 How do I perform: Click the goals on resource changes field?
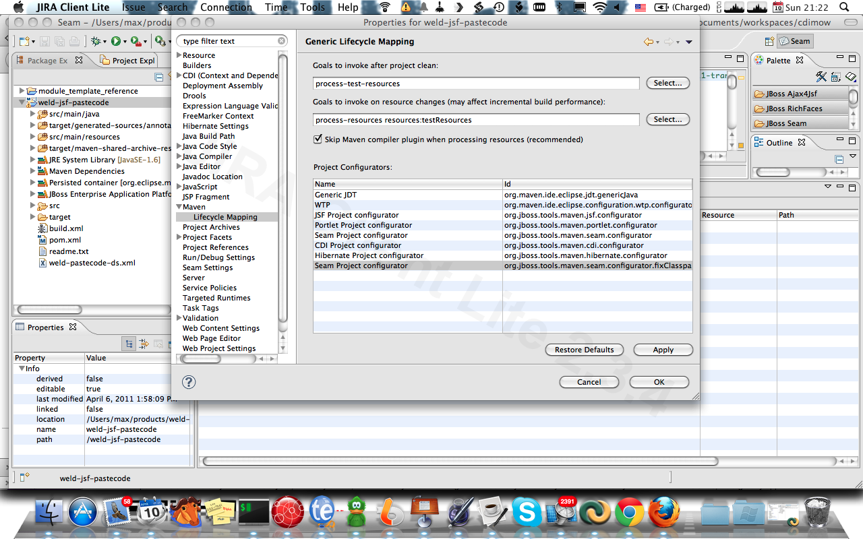click(x=476, y=120)
